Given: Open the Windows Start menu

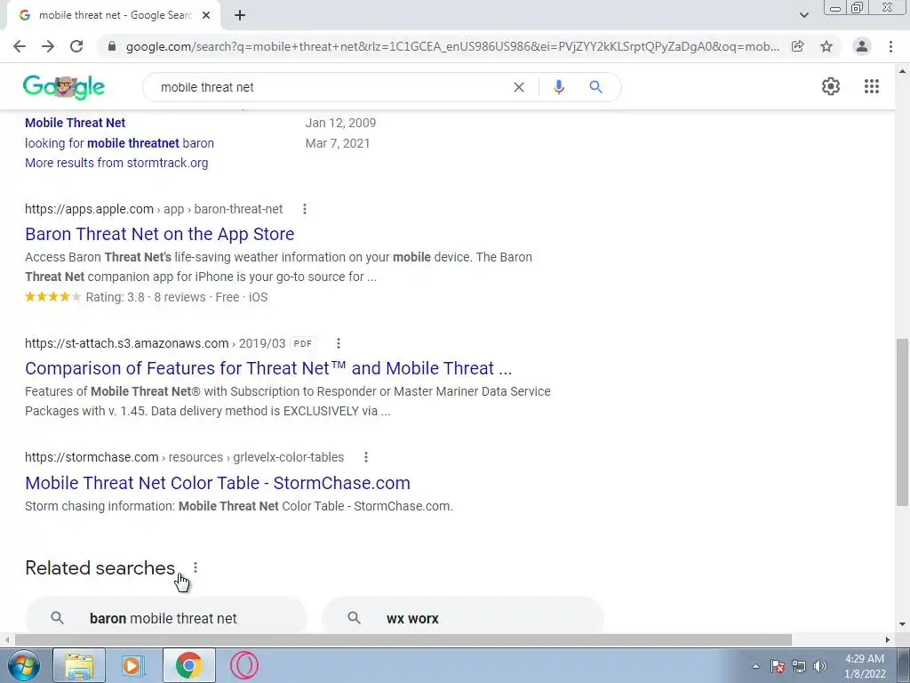Looking at the screenshot, I should 23,665.
